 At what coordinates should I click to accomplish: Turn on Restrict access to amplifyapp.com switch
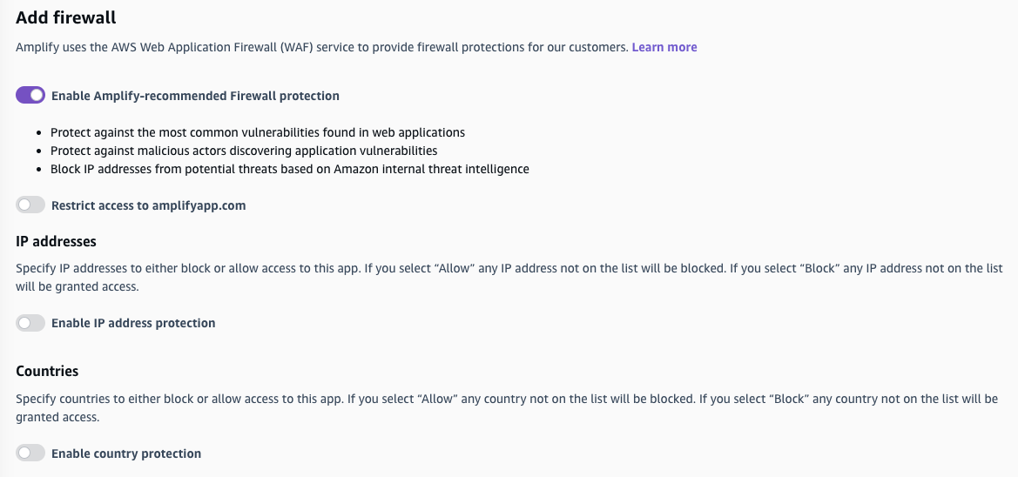pyautogui.click(x=30, y=205)
